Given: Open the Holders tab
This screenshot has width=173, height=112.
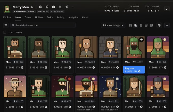Looking at the screenshot, I should pyautogui.click(x=39, y=17).
